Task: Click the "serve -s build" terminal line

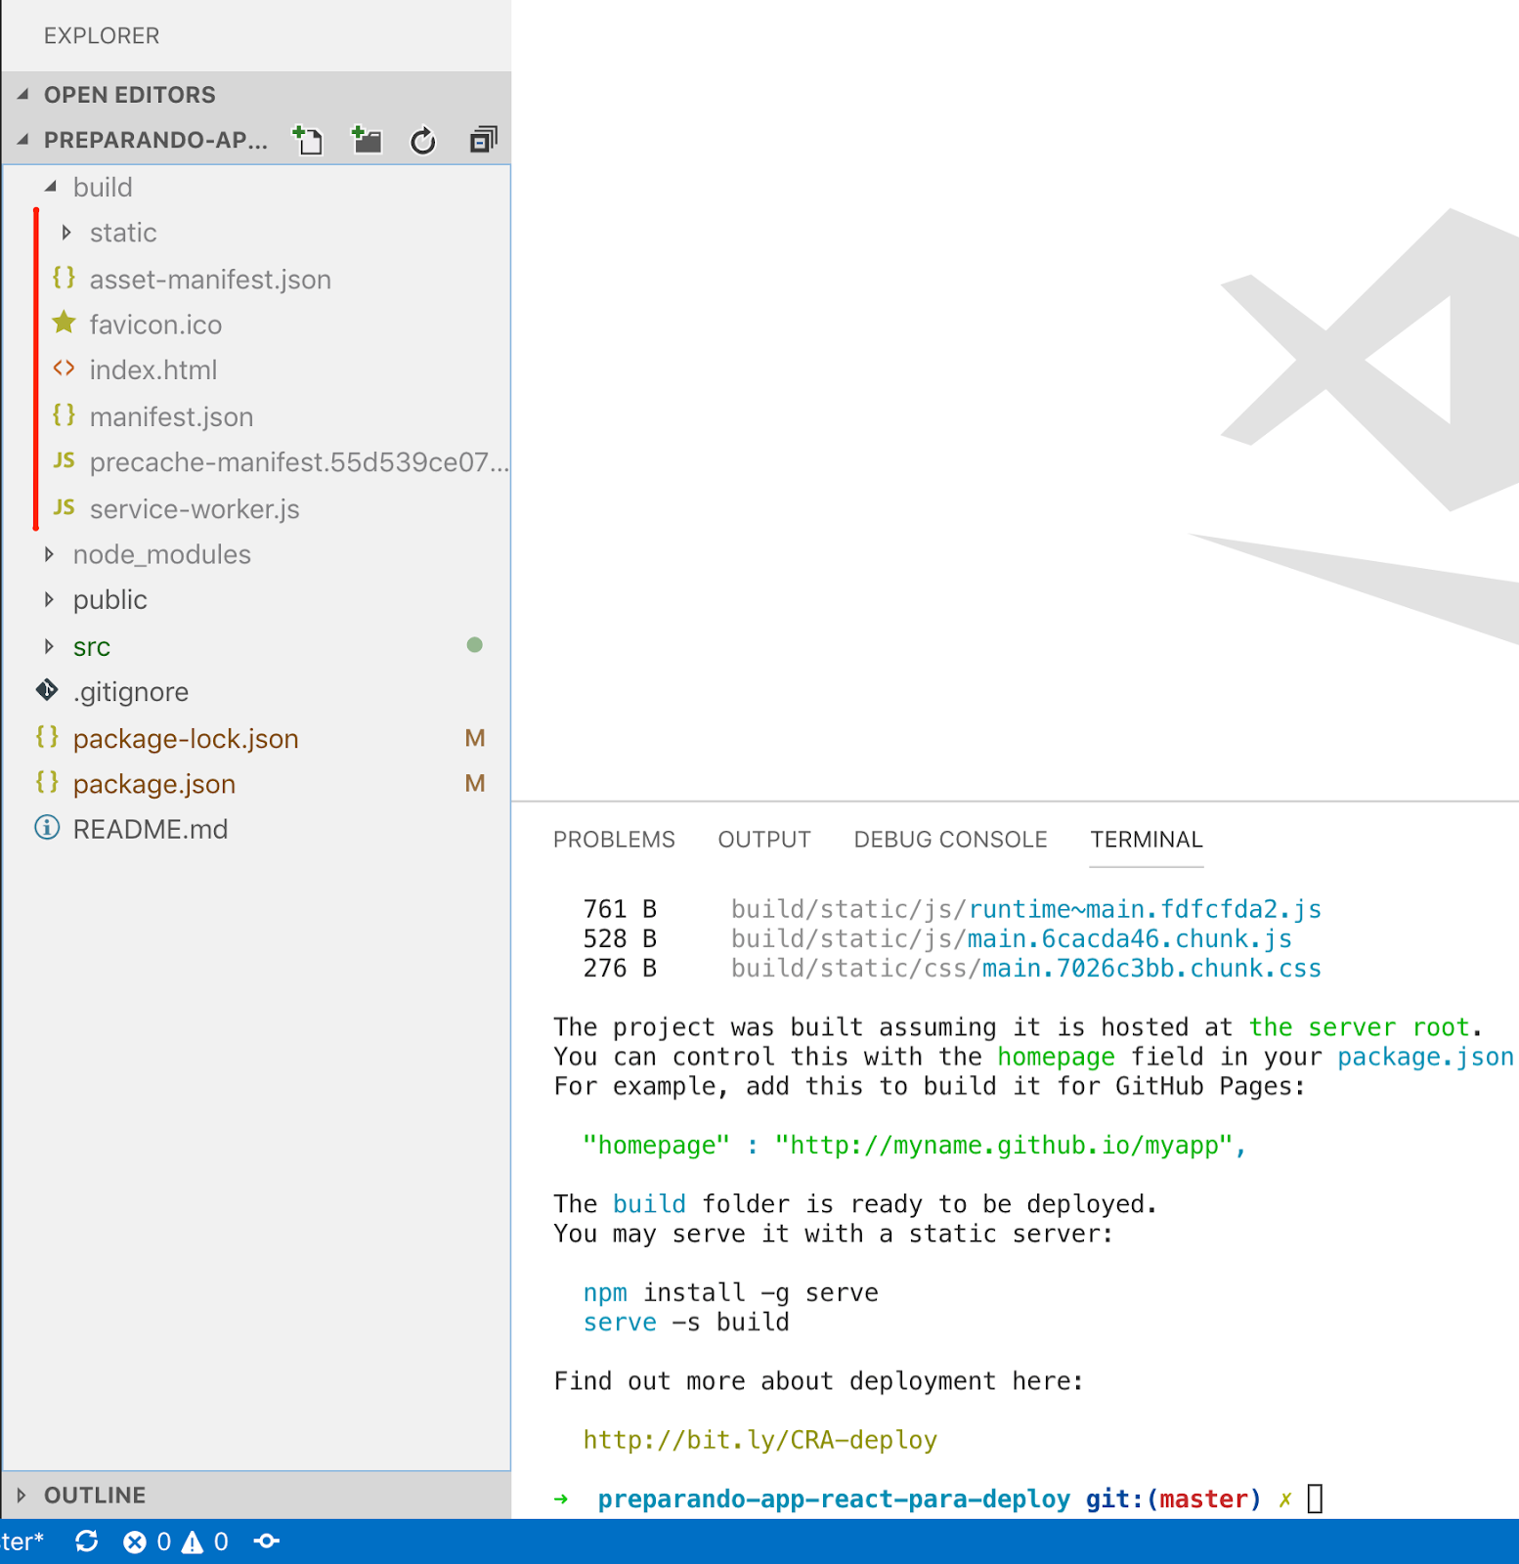Action: tap(686, 1322)
